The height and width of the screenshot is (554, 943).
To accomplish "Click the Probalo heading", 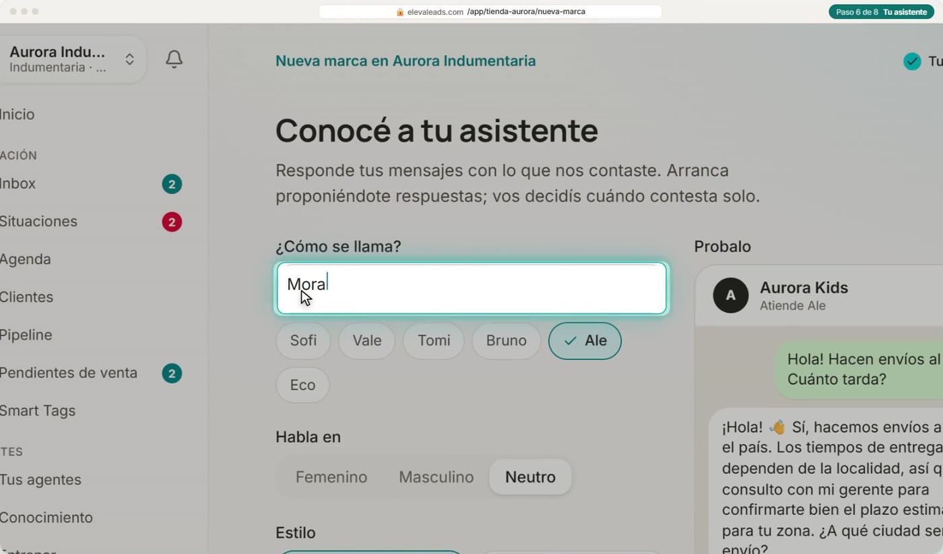I will pyautogui.click(x=723, y=247).
